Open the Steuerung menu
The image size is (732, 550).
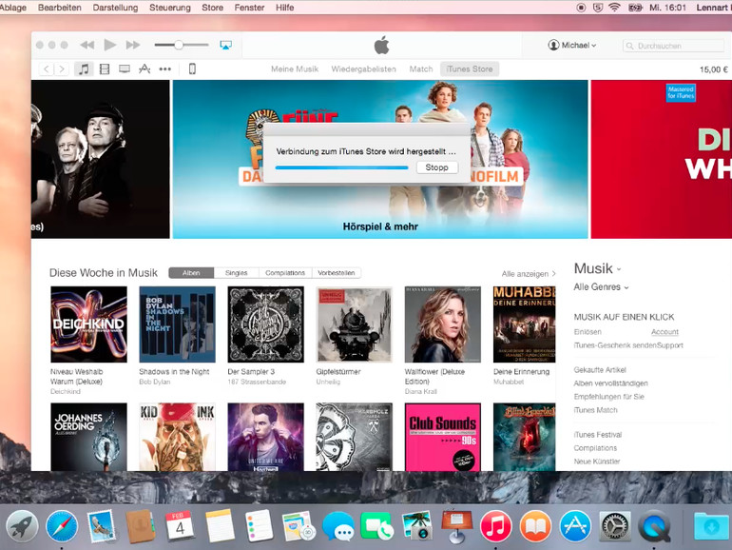pyautogui.click(x=170, y=8)
